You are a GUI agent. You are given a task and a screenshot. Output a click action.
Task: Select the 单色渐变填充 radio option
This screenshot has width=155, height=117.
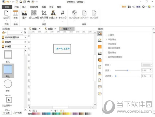click(x=106, y=48)
